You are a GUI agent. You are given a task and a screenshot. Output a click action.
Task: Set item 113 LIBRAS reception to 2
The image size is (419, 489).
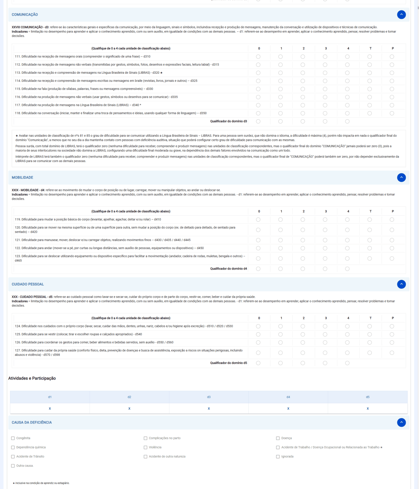303,73
